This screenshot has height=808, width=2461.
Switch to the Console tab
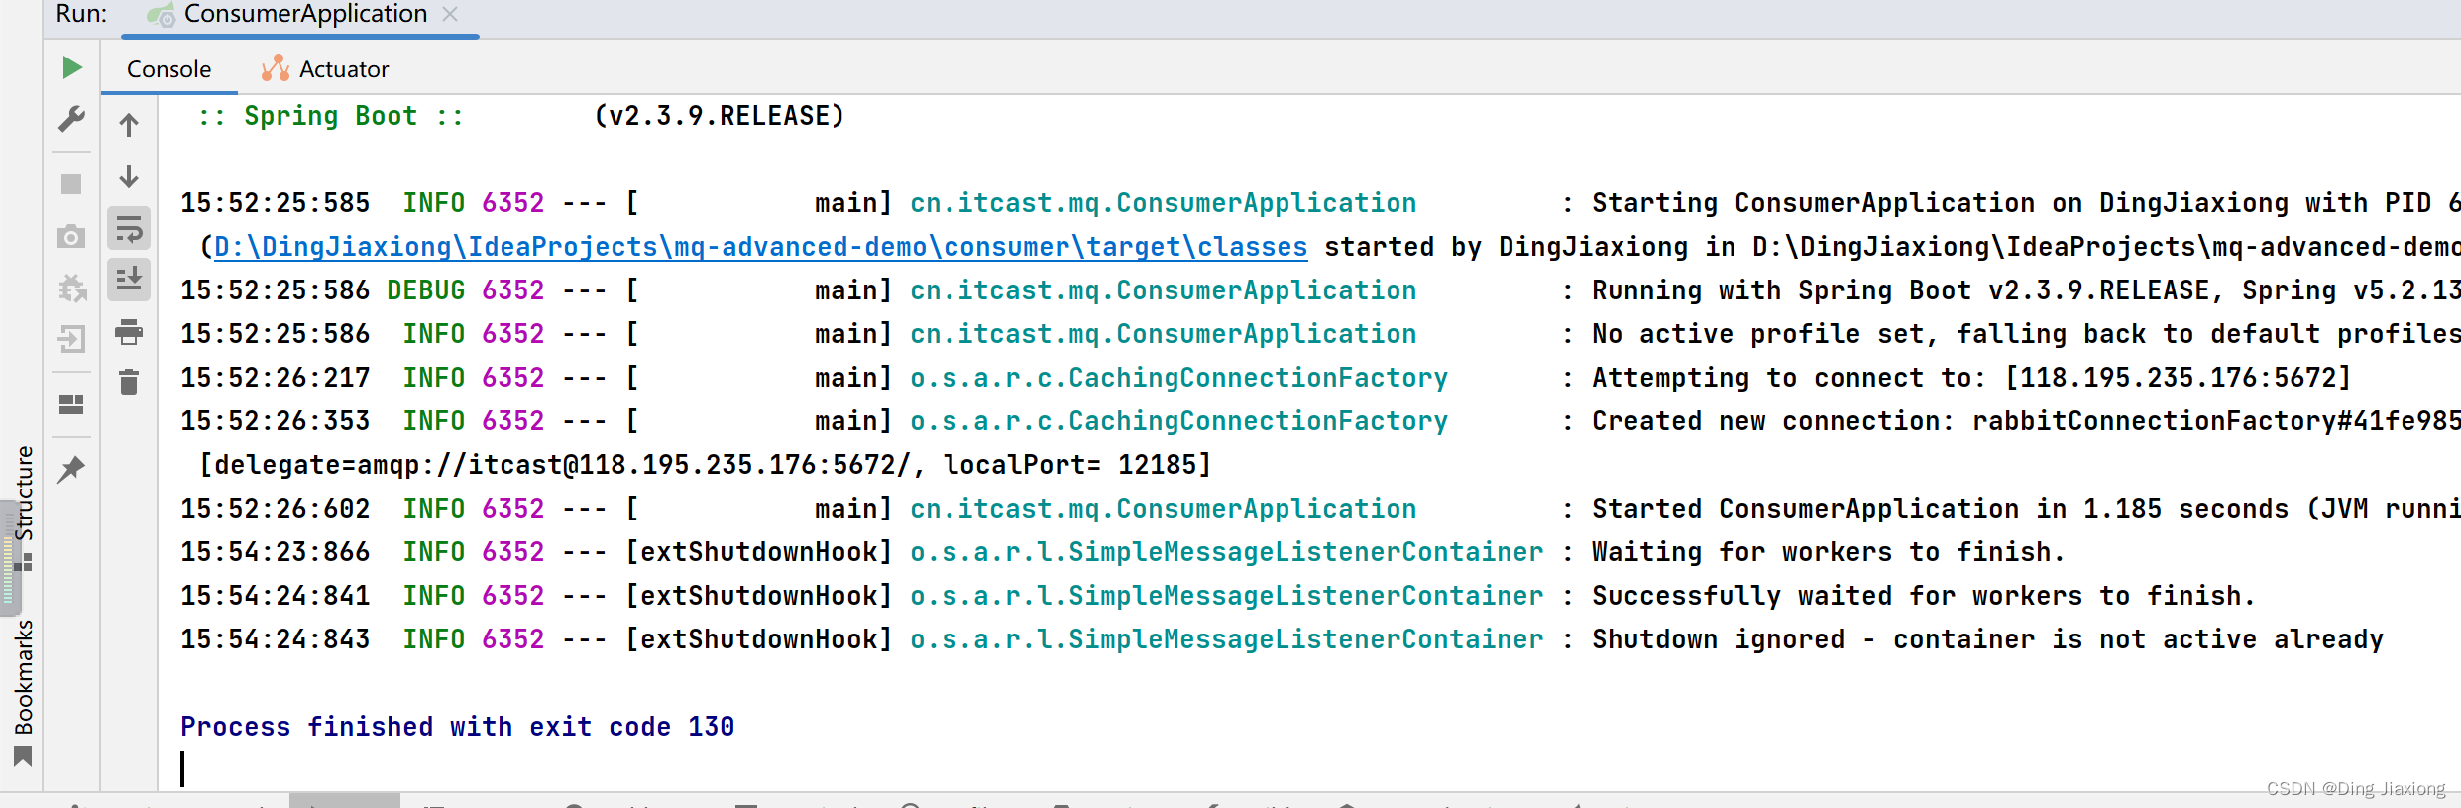pos(168,69)
